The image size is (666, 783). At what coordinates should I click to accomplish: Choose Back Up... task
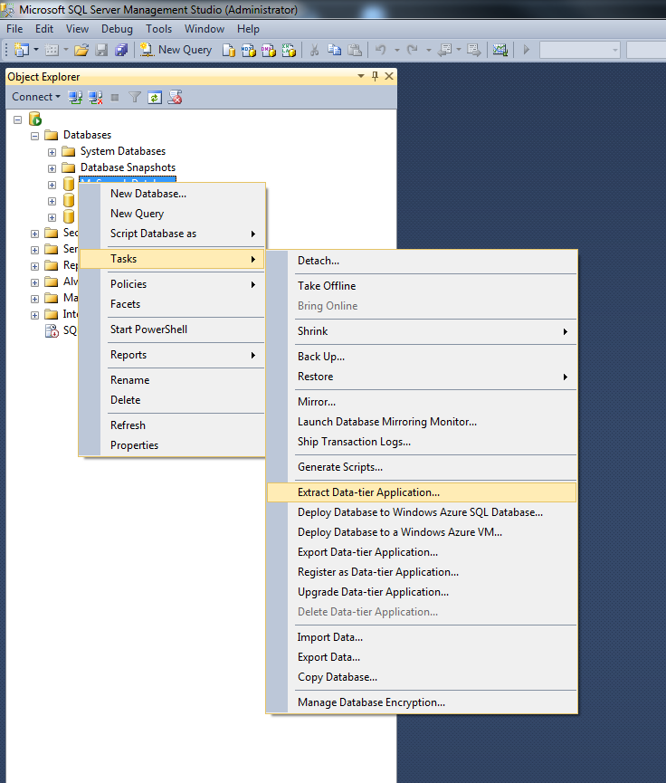(422, 357)
